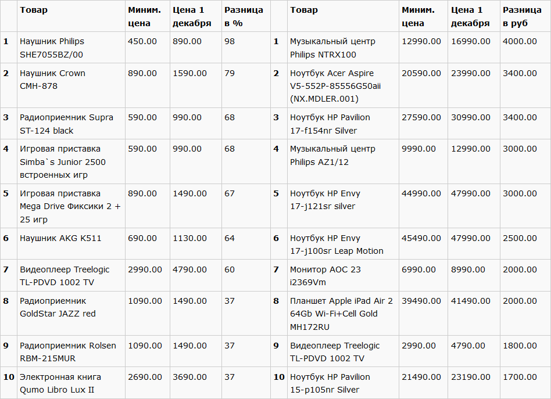The height and width of the screenshot is (399, 551).
Task: Select the December price 3690.00
Action: (x=189, y=378)
